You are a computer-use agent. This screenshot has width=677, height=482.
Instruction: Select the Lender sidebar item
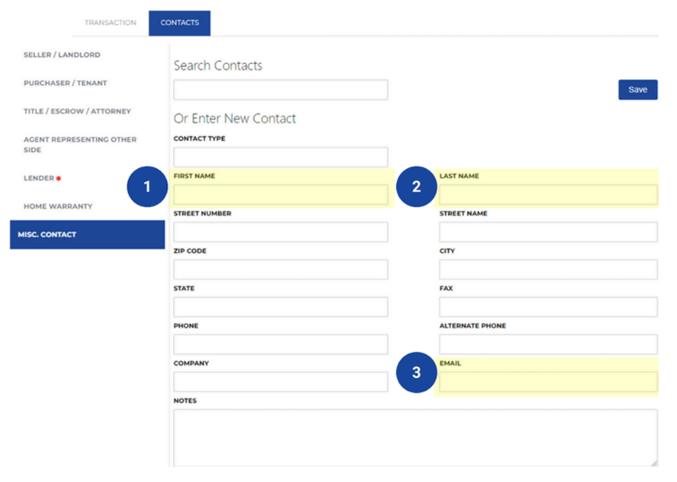click(42, 178)
